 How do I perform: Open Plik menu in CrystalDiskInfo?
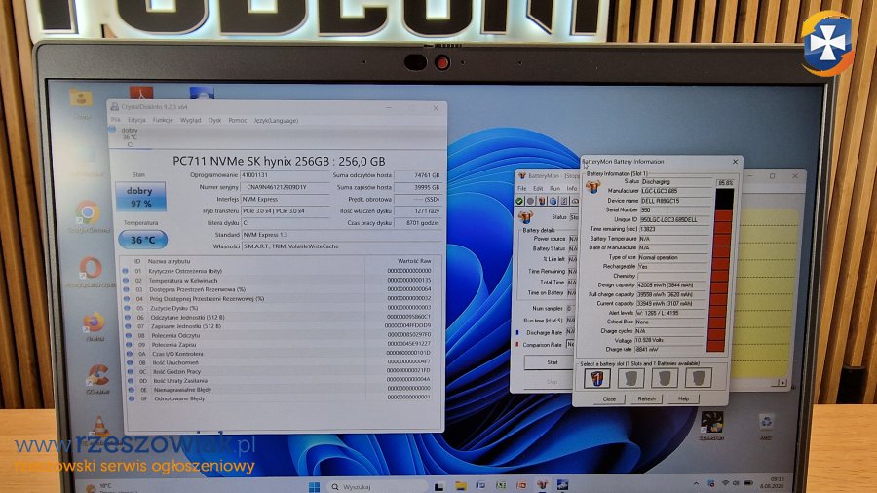pos(116,120)
